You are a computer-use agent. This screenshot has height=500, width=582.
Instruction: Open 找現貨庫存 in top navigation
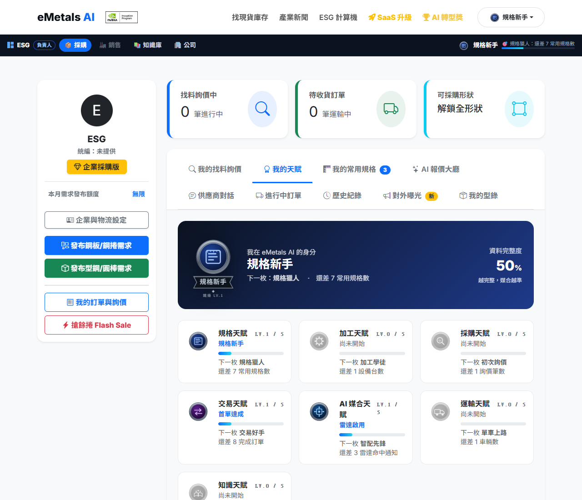pyautogui.click(x=250, y=17)
